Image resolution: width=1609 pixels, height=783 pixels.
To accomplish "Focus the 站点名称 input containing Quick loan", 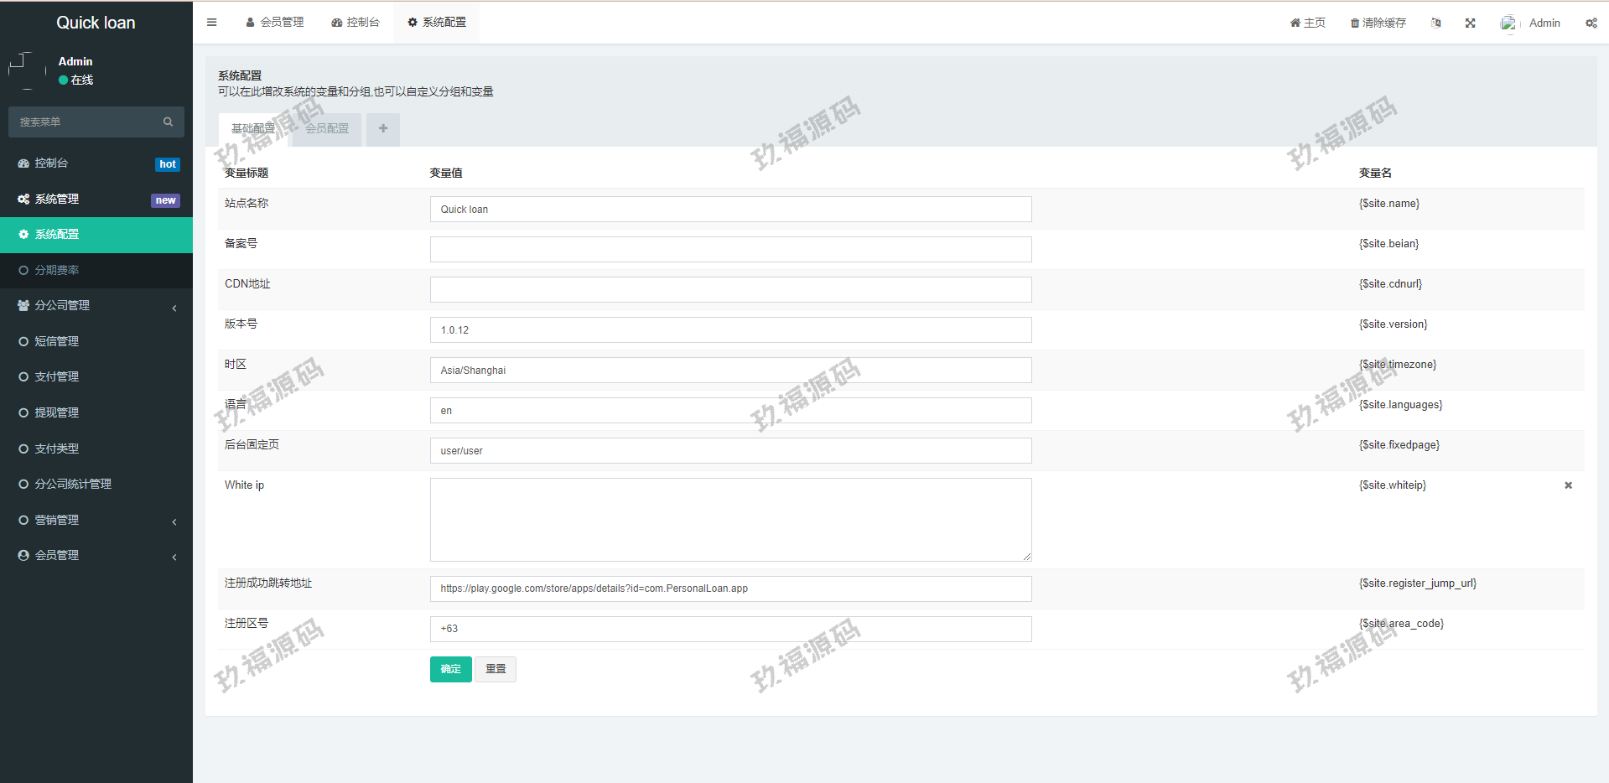I will (x=730, y=210).
